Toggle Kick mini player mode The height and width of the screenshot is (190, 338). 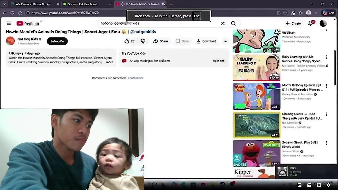pos(300,185)
